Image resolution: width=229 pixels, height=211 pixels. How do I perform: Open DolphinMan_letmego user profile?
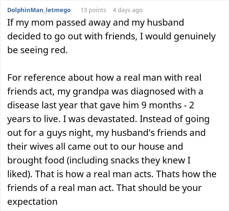tap(39, 10)
